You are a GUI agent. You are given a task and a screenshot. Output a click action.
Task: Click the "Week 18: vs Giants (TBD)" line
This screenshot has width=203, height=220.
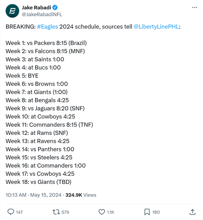point(38,182)
